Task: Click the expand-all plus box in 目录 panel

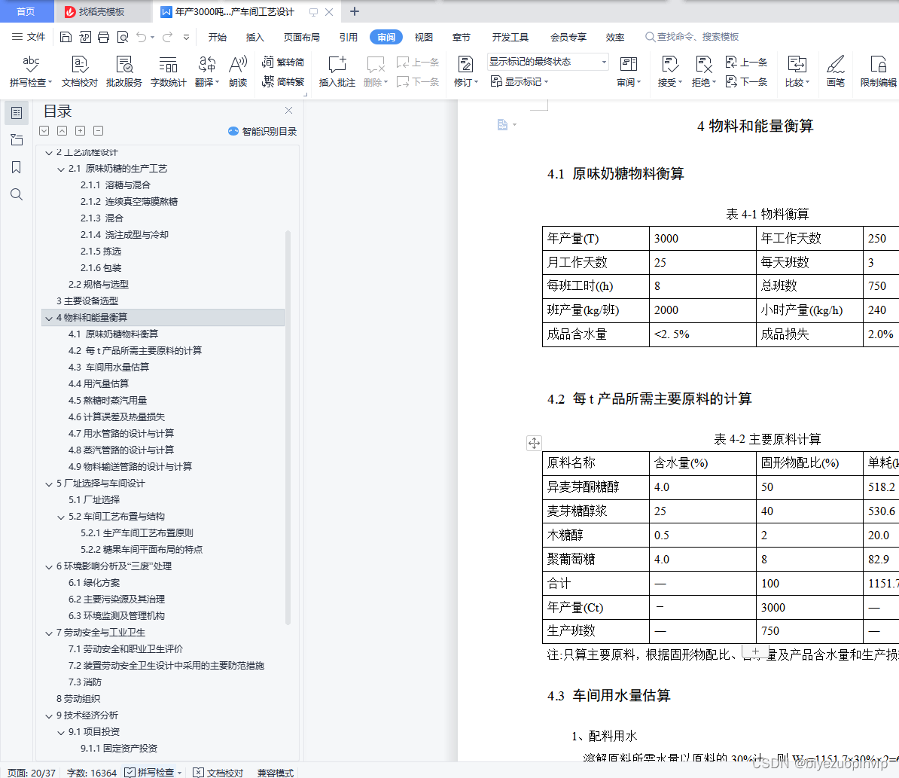Action: coord(81,131)
